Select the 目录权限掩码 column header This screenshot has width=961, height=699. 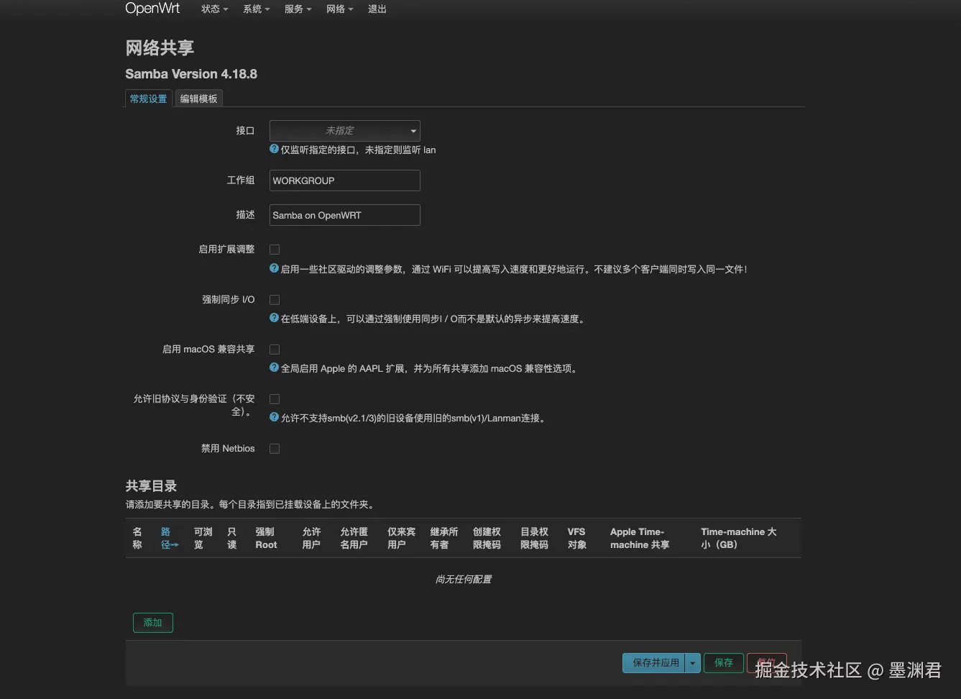click(534, 538)
